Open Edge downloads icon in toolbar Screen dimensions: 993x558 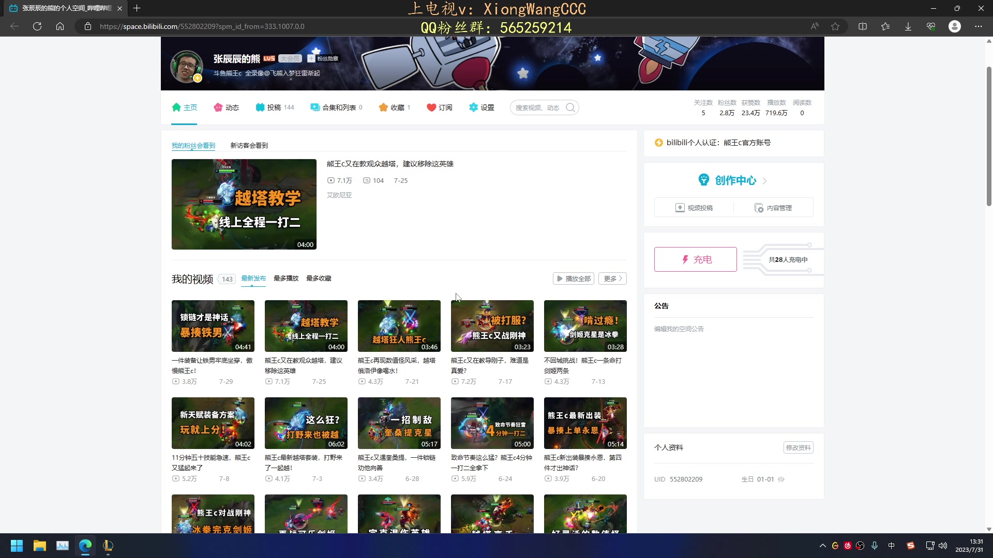908,26
